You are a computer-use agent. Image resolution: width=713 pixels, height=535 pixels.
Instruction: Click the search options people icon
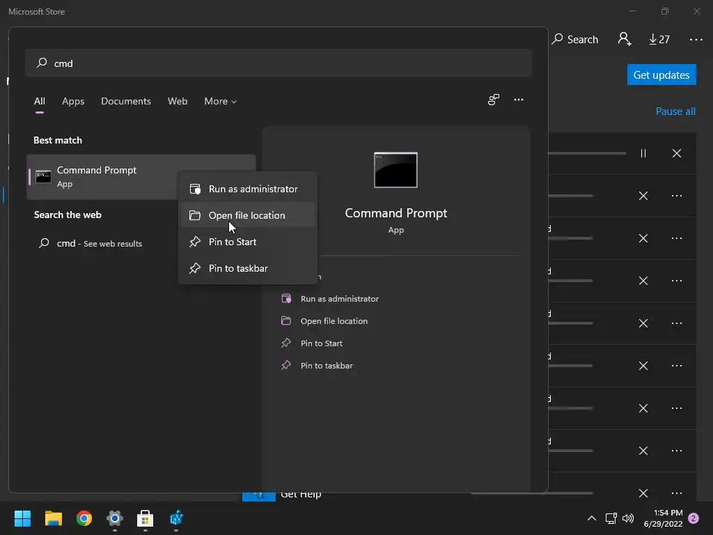(x=494, y=100)
